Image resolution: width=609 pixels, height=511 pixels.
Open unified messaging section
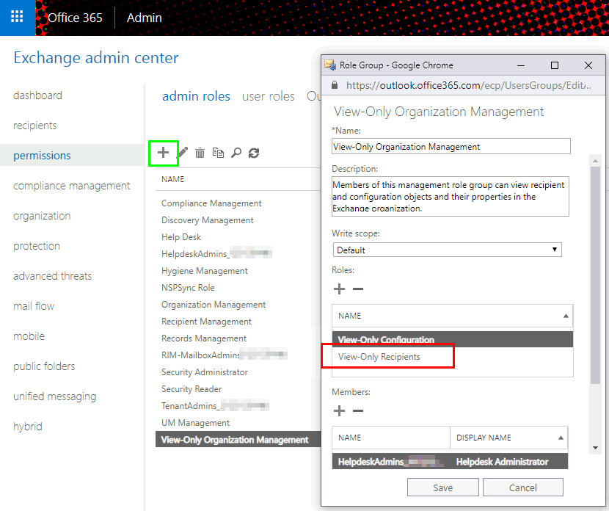(x=55, y=396)
